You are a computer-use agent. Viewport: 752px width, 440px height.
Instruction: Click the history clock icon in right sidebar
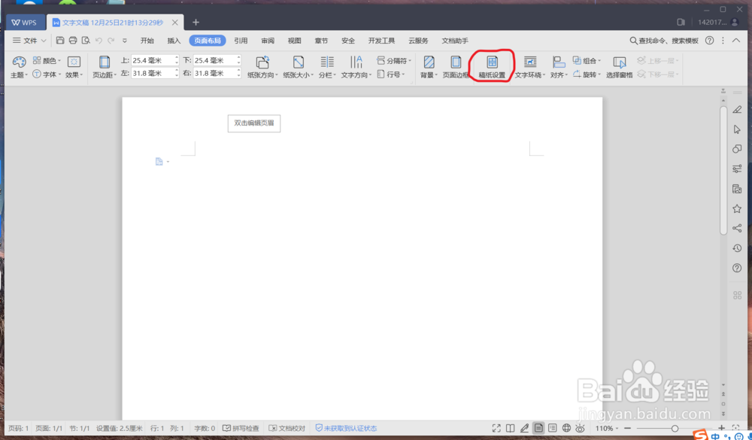(x=737, y=248)
